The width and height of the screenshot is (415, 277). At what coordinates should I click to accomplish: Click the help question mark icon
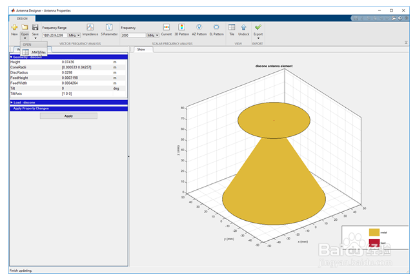click(400, 18)
